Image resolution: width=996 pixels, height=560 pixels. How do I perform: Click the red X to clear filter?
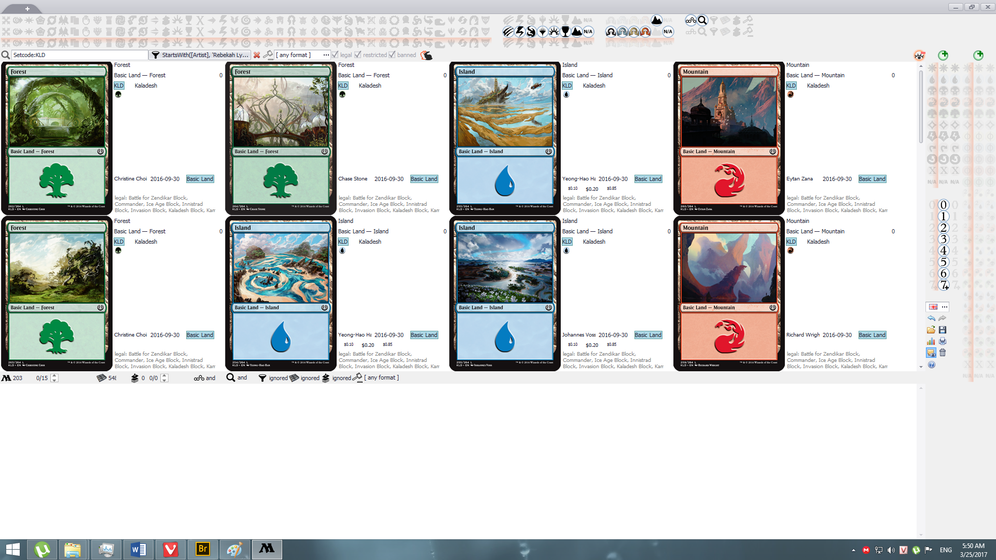point(257,55)
